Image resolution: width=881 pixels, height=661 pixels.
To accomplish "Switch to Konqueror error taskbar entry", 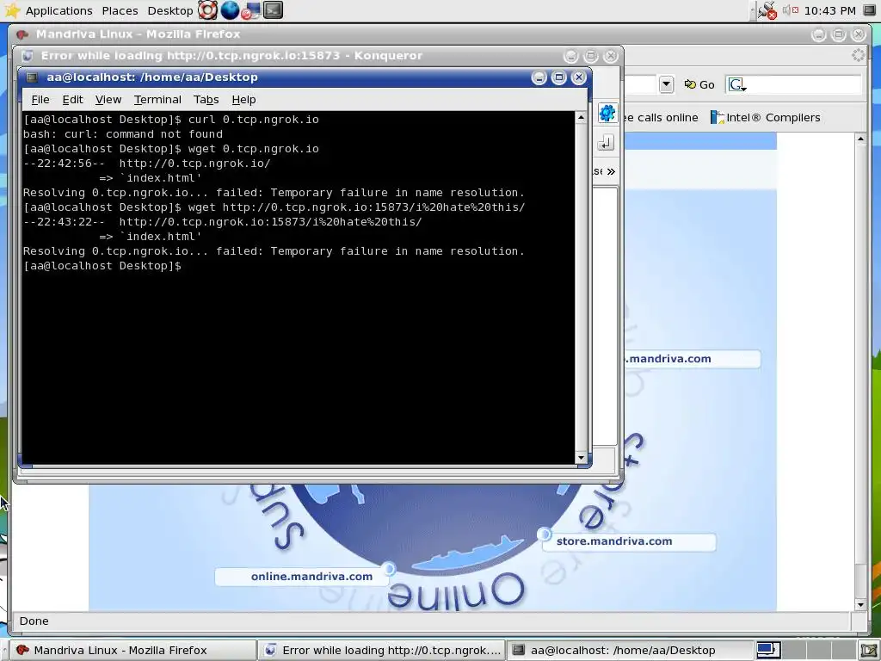I will (x=382, y=651).
